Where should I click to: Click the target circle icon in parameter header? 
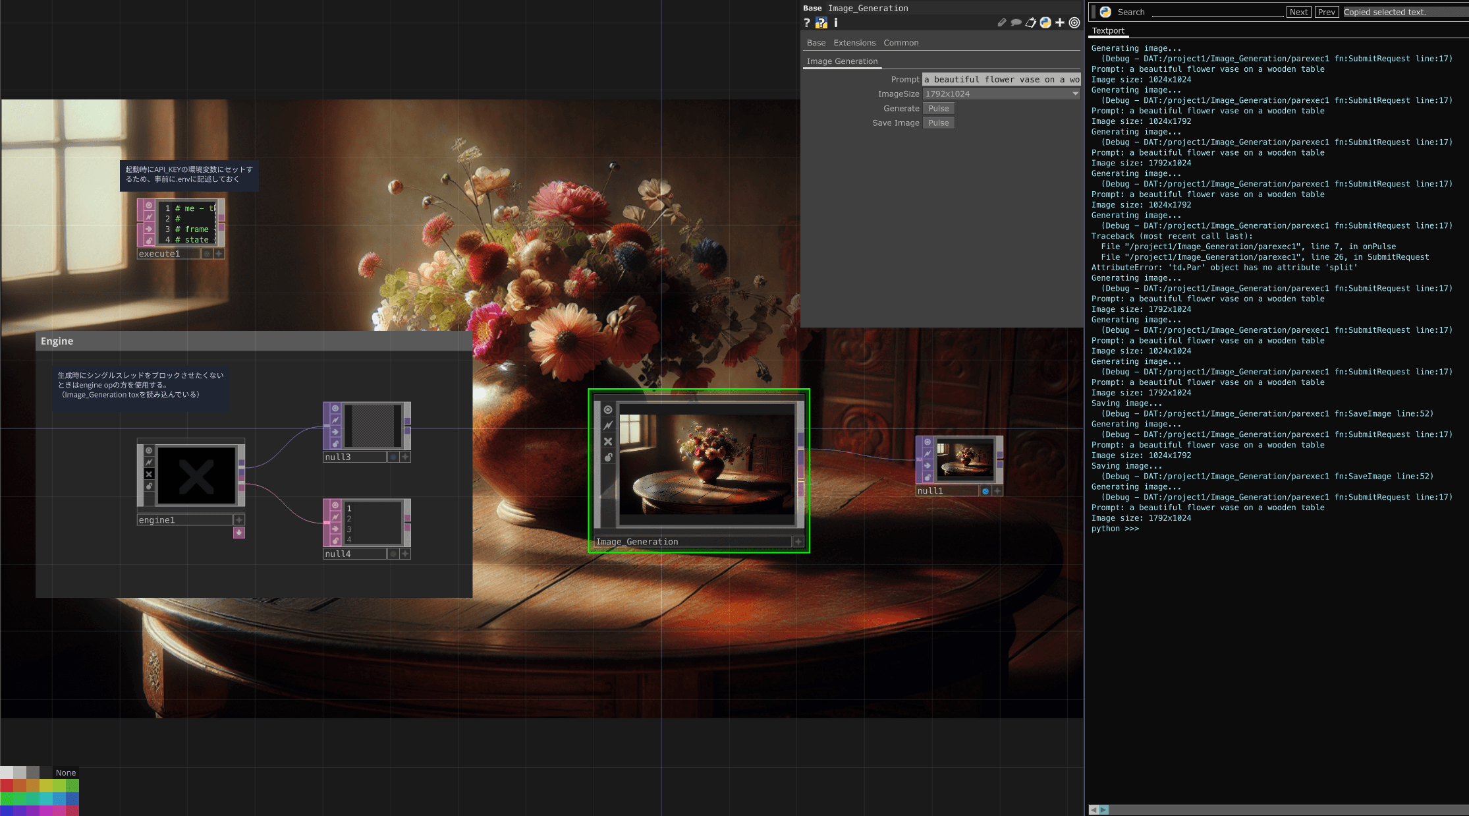[x=1074, y=23]
